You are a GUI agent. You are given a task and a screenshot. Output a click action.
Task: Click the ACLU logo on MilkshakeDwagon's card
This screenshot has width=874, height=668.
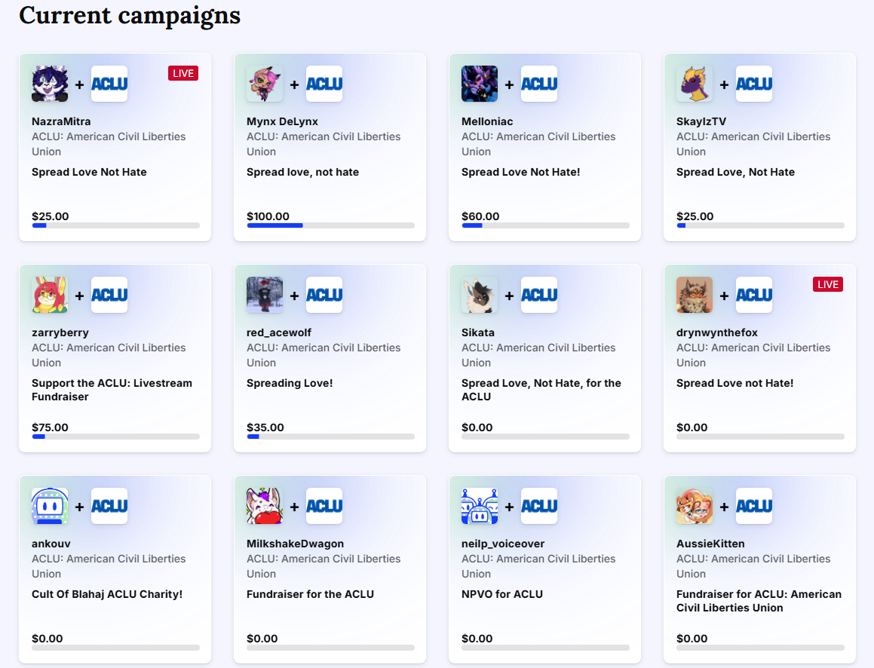[324, 506]
